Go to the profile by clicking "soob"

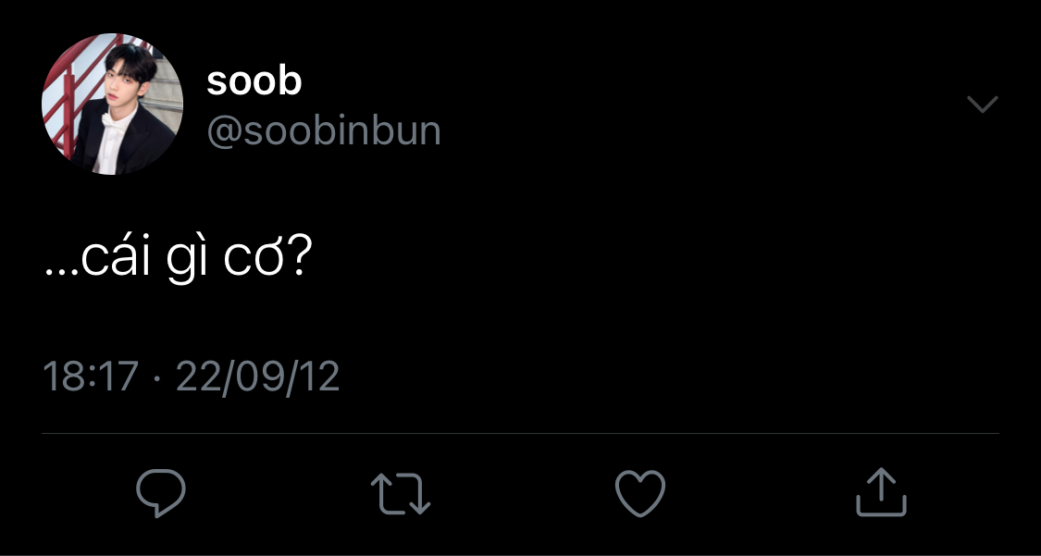(254, 80)
